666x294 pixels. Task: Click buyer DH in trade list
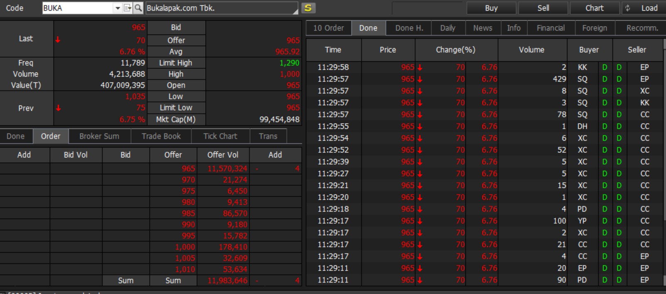coord(582,126)
